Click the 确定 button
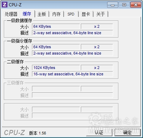 (128, 133)
